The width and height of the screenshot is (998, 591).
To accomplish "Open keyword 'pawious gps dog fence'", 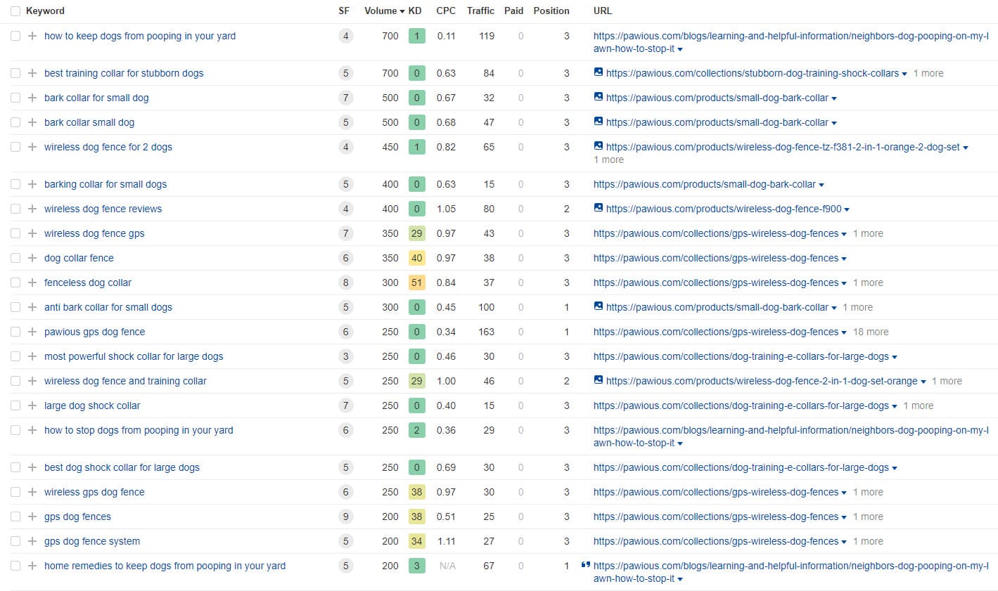I will [94, 332].
